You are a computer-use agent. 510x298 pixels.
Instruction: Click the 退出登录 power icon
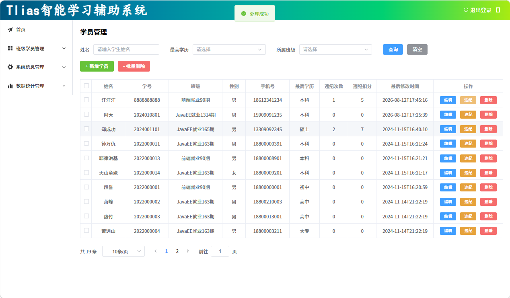466,10
